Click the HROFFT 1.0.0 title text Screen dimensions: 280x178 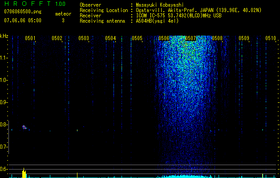(35, 4)
